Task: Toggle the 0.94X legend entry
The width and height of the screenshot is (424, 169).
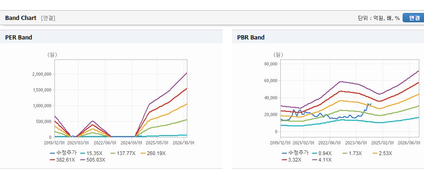Action: [321, 153]
